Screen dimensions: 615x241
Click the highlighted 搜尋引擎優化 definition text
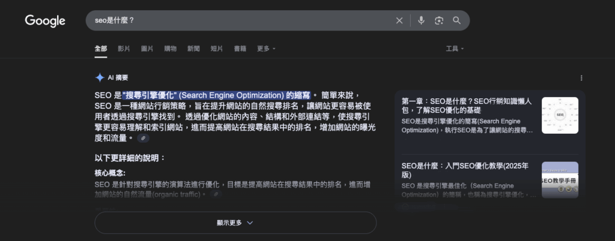tap(216, 95)
